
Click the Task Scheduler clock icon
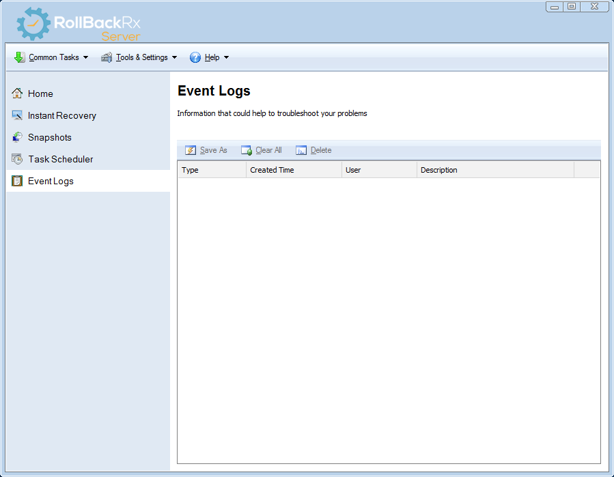17,159
